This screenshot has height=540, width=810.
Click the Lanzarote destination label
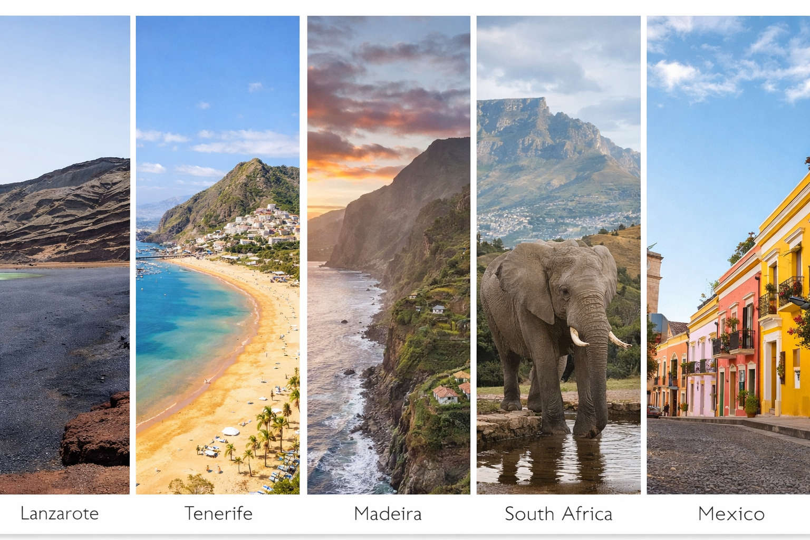[60, 513]
